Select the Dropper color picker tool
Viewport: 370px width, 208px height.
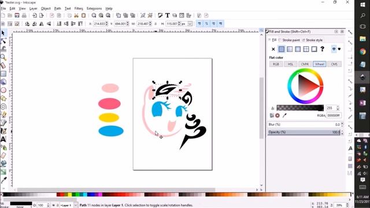click(3, 180)
